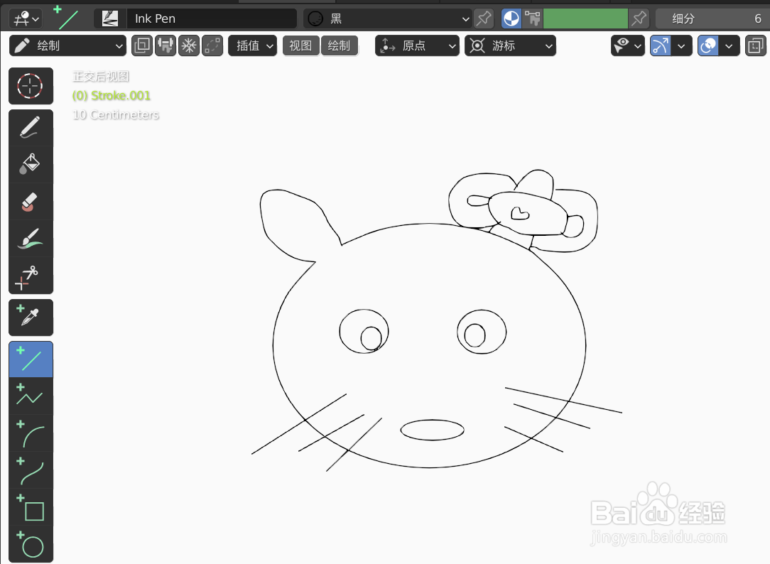The width and height of the screenshot is (770, 564).
Task: Select the Curve tool
Action: (31, 470)
